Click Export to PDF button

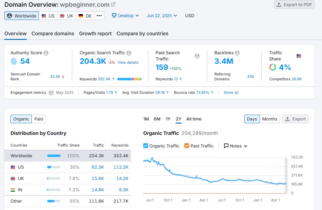tap(294, 5)
